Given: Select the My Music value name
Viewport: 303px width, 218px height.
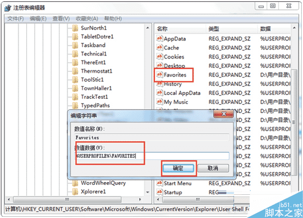Looking at the screenshot, I should tap(176, 102).
